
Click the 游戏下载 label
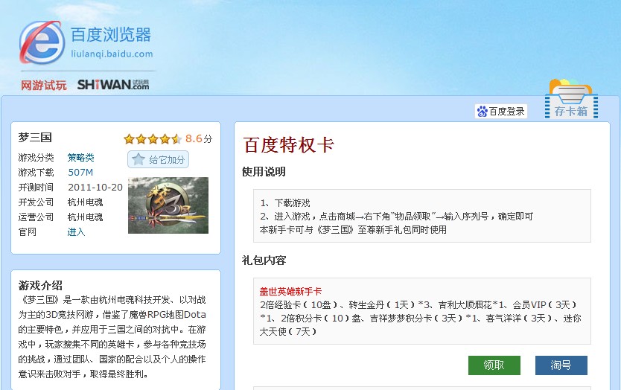(36, 172)
